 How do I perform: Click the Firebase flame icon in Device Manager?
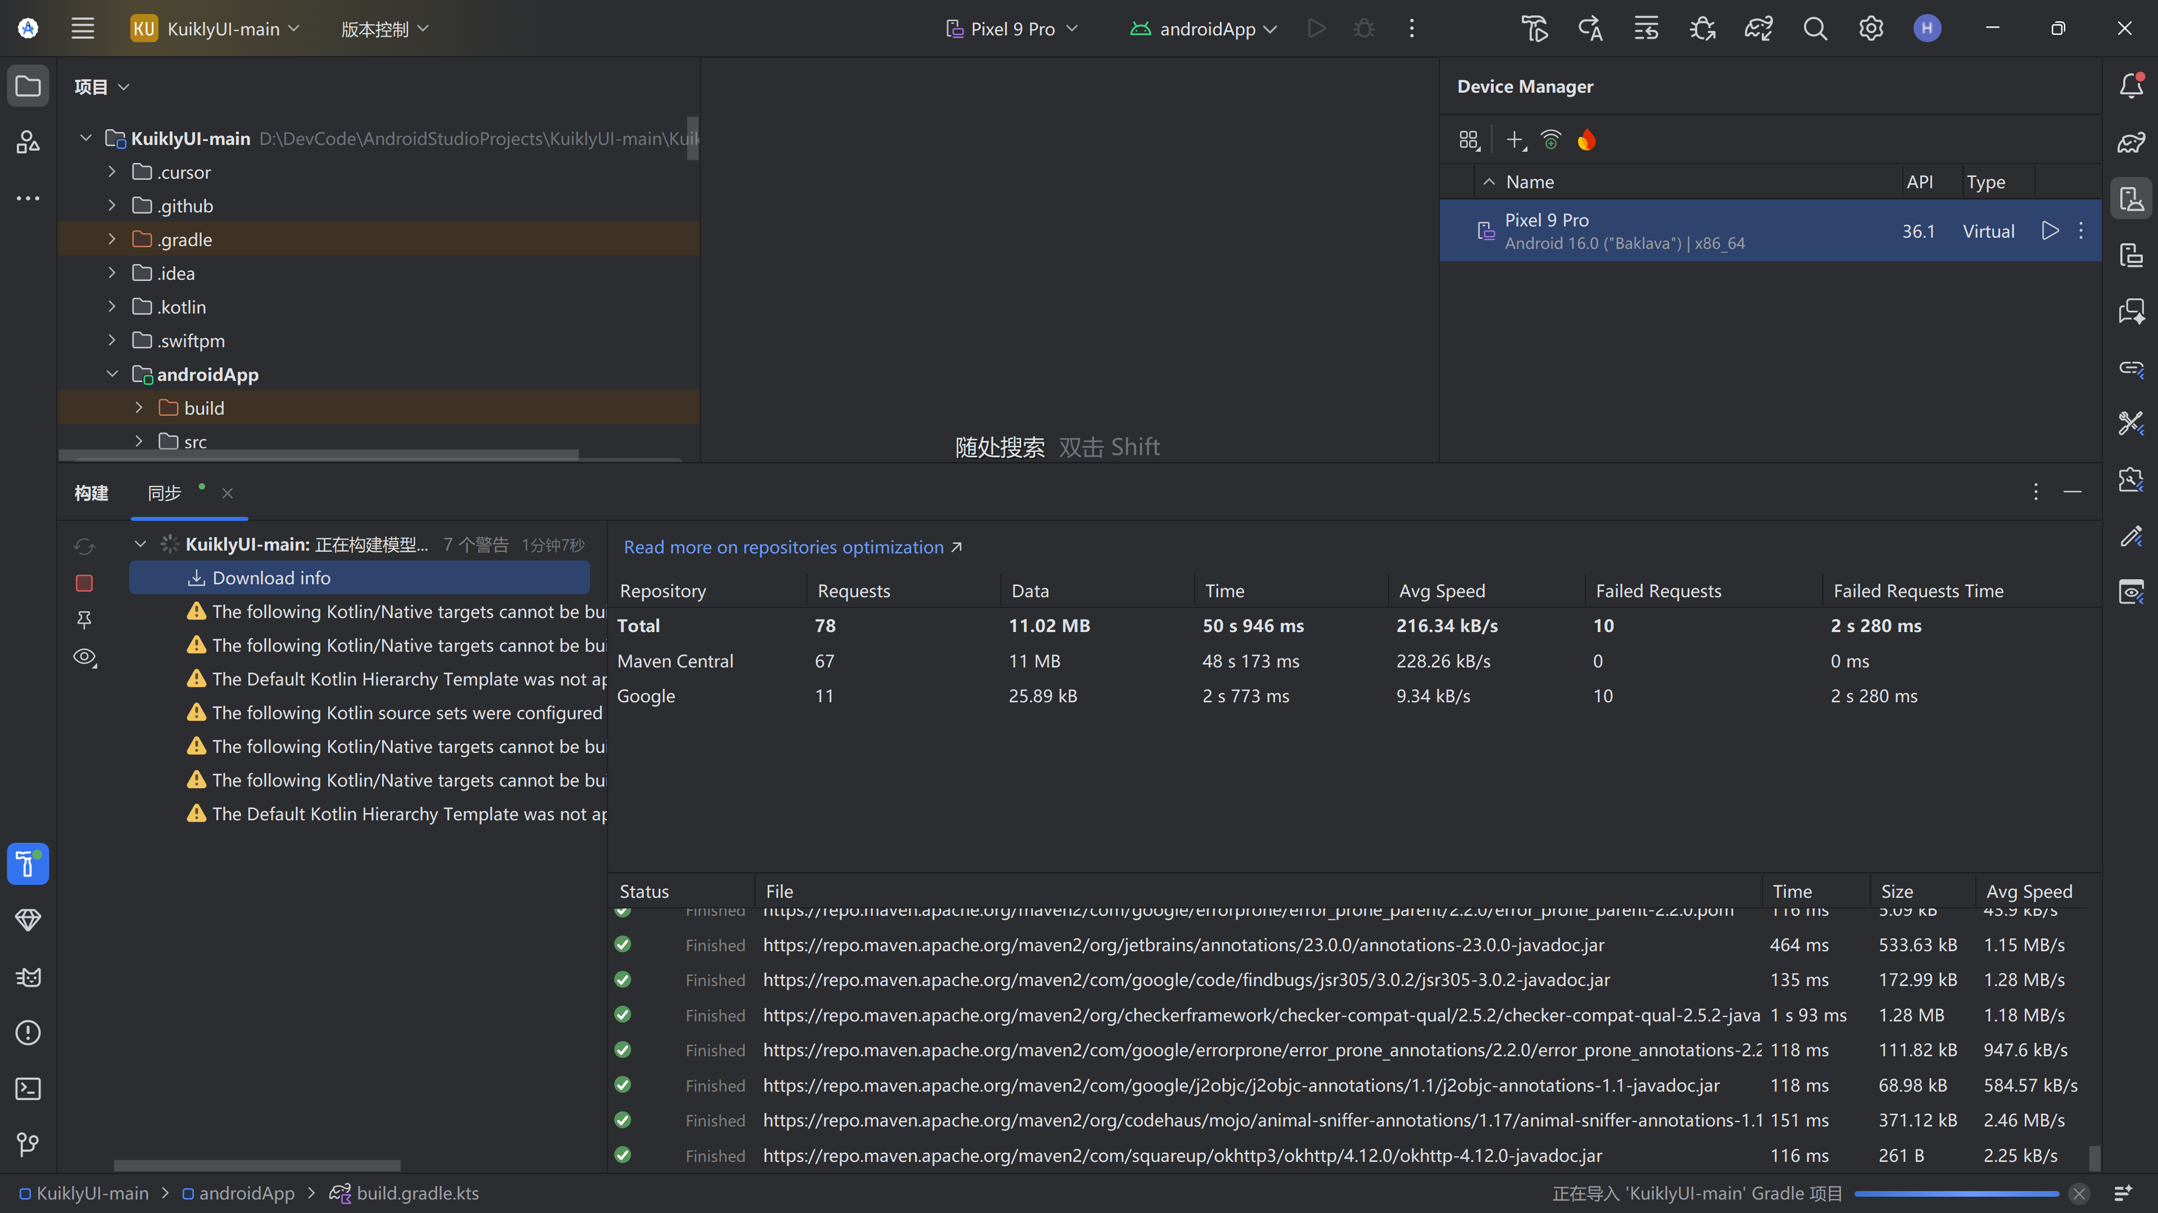(x=1586, y=140)
